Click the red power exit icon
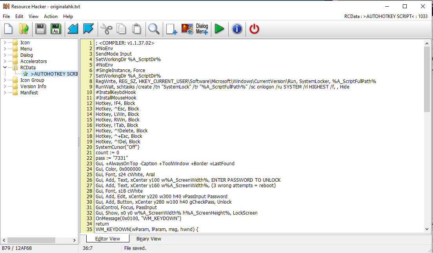This screenshot has width=433, height=253. point(254,29)
